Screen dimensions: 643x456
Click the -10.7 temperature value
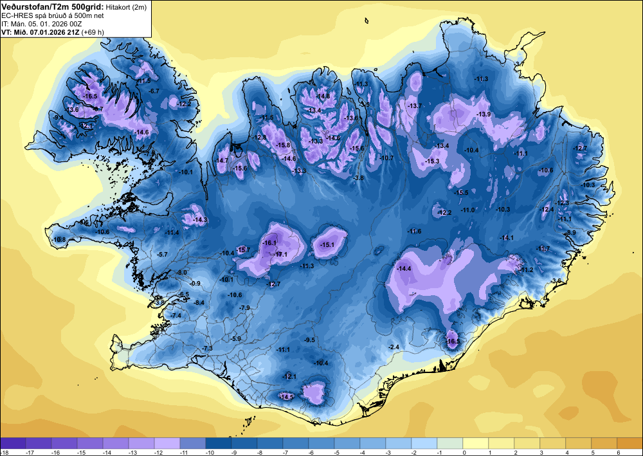pos(386,158)
